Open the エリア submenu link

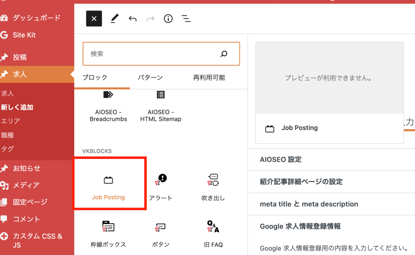coord(11,121)
